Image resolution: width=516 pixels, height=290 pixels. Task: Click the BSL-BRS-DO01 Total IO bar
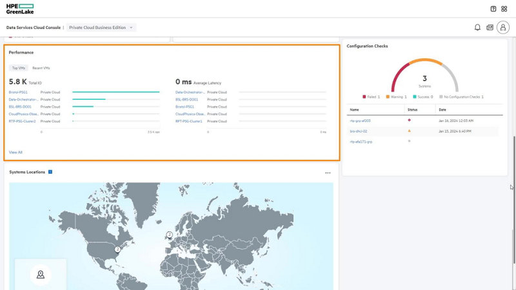tap(83, 106)
